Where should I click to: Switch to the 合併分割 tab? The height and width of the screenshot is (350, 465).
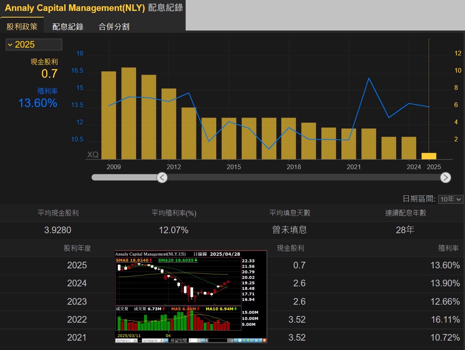pos(114,27)
